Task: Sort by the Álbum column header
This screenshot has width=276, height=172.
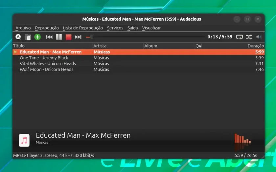Action: 169,46
